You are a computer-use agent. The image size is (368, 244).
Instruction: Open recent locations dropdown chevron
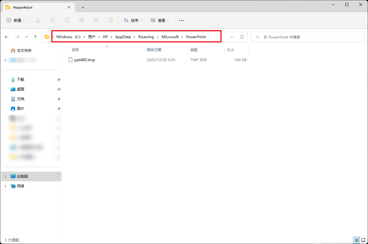point(26,37)
